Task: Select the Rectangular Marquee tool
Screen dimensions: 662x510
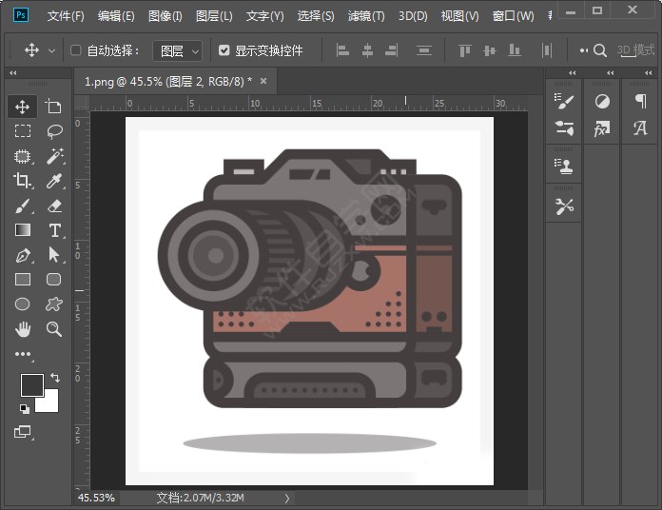Action: point(23,131)
